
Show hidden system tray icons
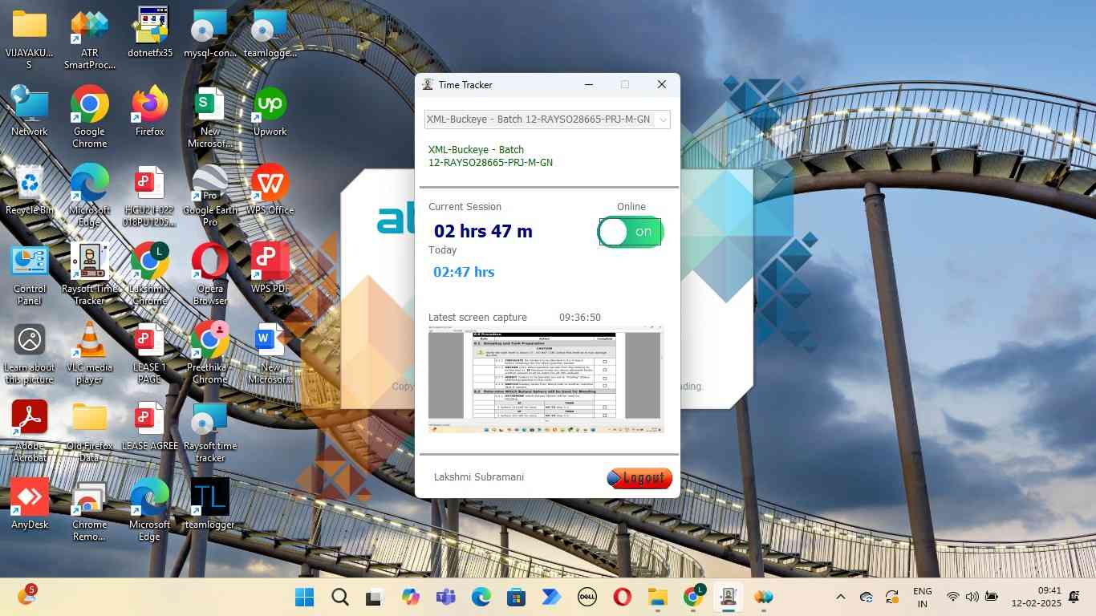coord(841,597)
